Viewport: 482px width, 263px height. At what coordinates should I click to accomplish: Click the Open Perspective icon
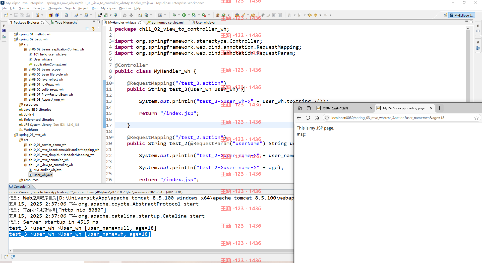(445, 15)
